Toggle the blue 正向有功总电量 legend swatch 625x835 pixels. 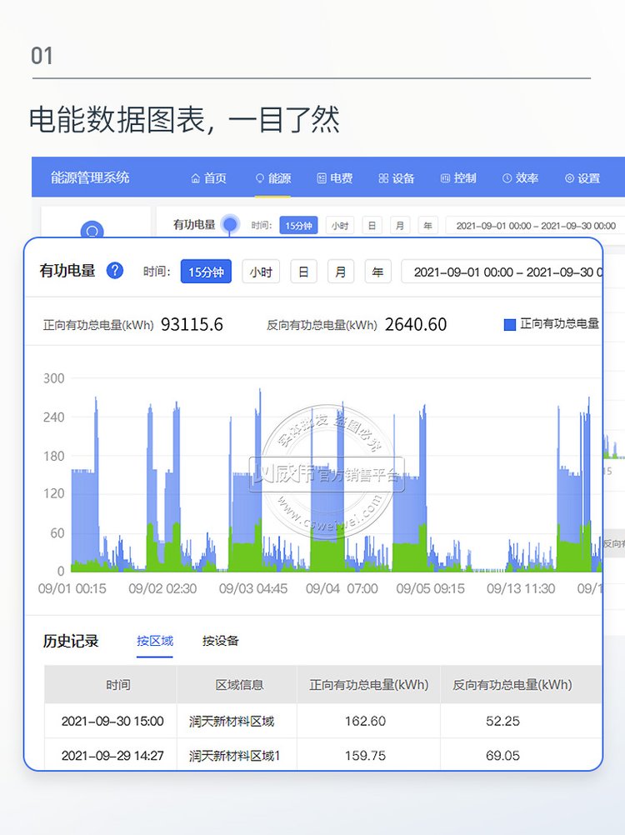click(x=510, y=324)
